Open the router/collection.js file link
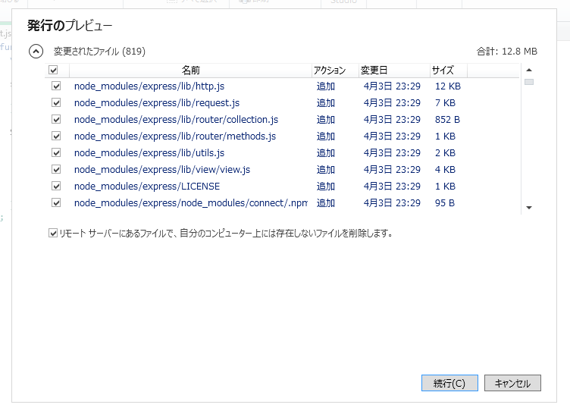This screenshot has height=411, width=570. pyautogui.click(x=176, y=119)
